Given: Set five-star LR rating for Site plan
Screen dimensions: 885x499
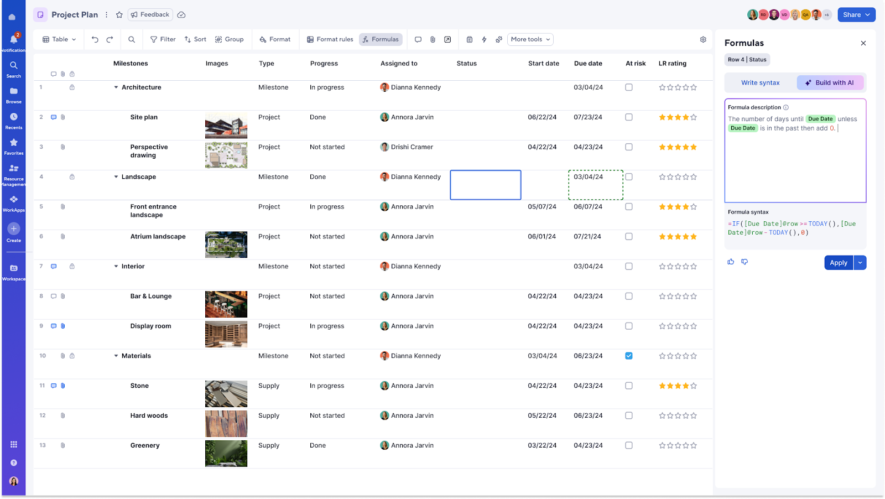Looking at the screenshot, I should coord(694,117).
